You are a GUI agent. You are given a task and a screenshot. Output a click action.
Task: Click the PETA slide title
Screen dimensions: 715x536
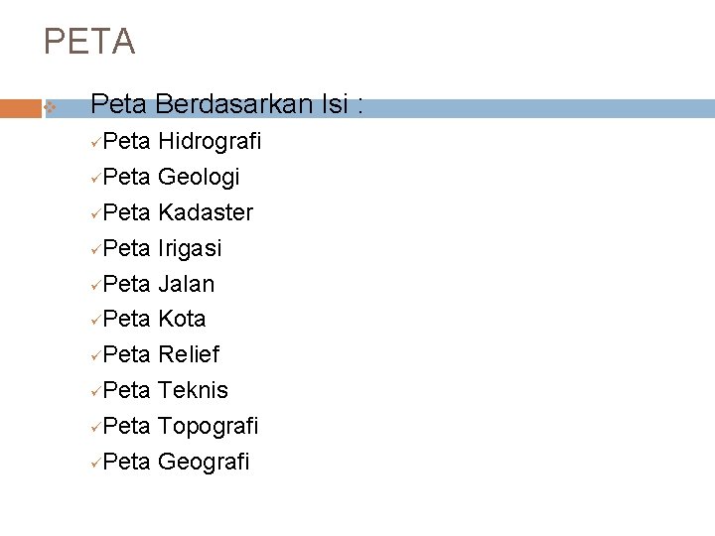89,43
